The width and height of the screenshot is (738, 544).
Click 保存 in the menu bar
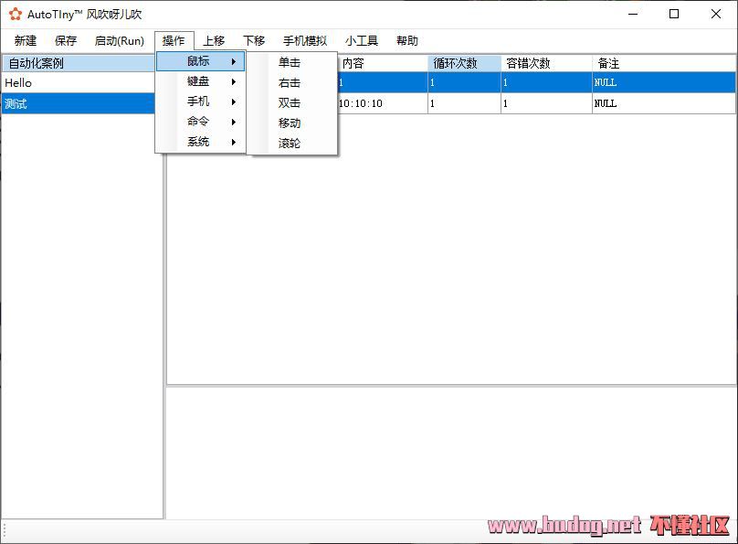(x=66, y=41)
